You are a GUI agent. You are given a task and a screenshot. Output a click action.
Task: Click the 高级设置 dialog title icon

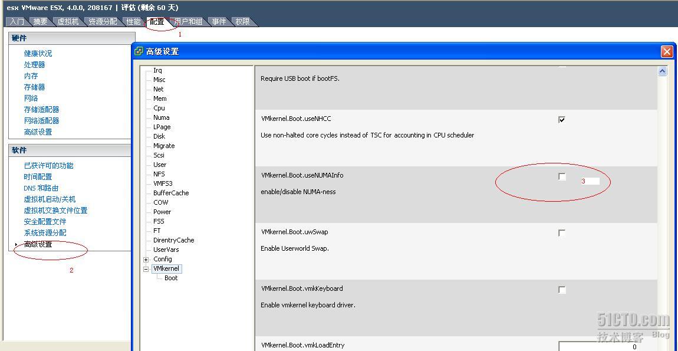[139, 51]
